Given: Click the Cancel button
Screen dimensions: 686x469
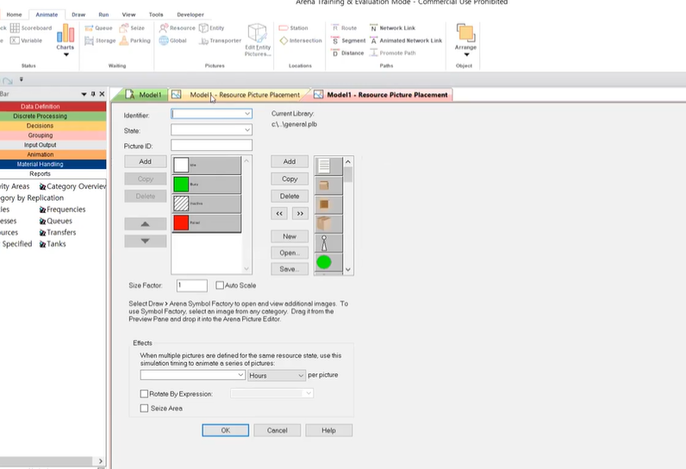Looking at the screenshot, I should click(277, 430).
